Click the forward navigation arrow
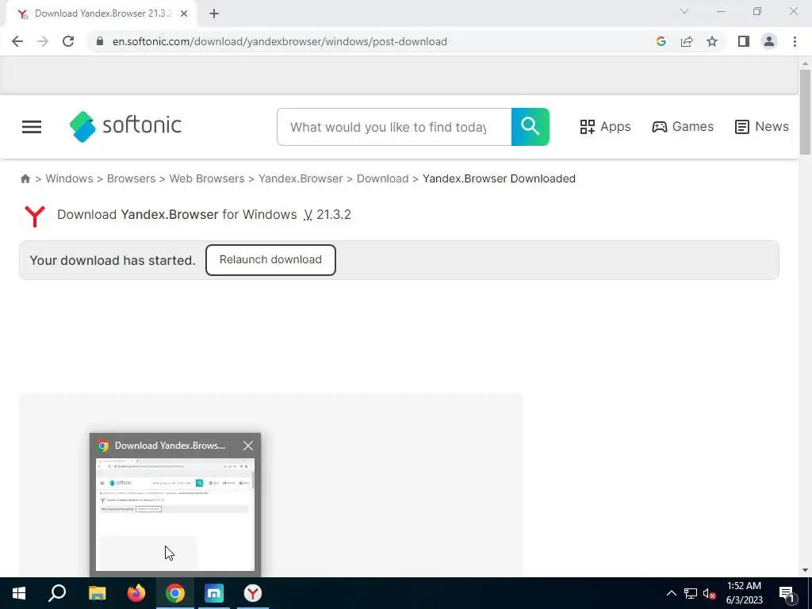This screenshot has height=609, width=812. point(43,41)
